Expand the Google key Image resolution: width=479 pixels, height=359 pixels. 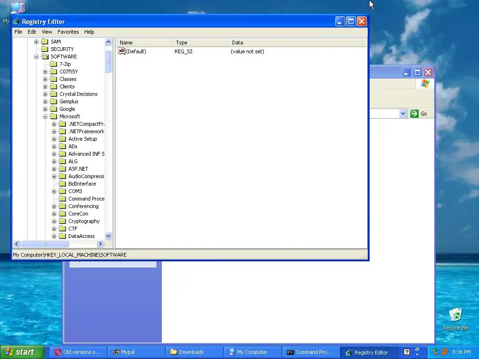(x=45, y=109)
